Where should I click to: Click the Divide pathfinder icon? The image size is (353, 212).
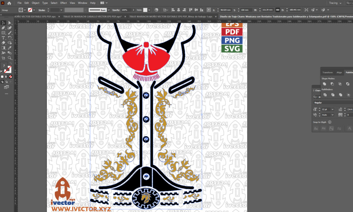point(325,95)
